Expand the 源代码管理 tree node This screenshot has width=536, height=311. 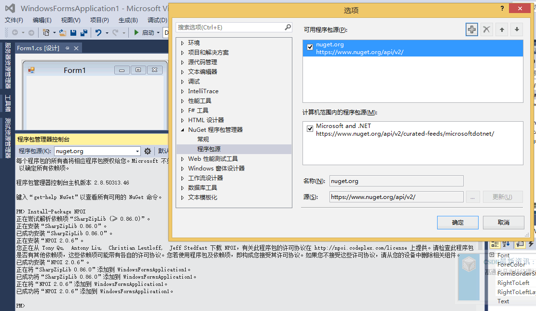click(182, 62)
